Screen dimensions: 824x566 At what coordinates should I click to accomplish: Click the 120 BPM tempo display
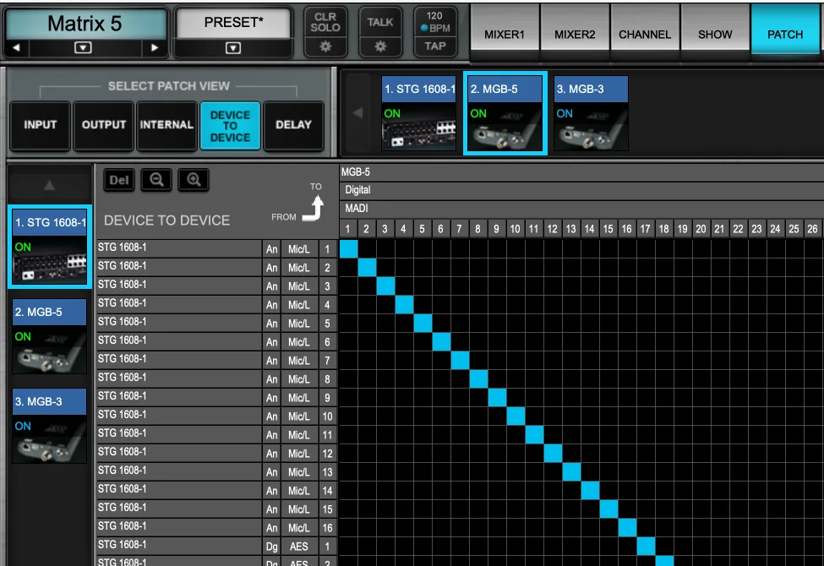pos(435,22)
